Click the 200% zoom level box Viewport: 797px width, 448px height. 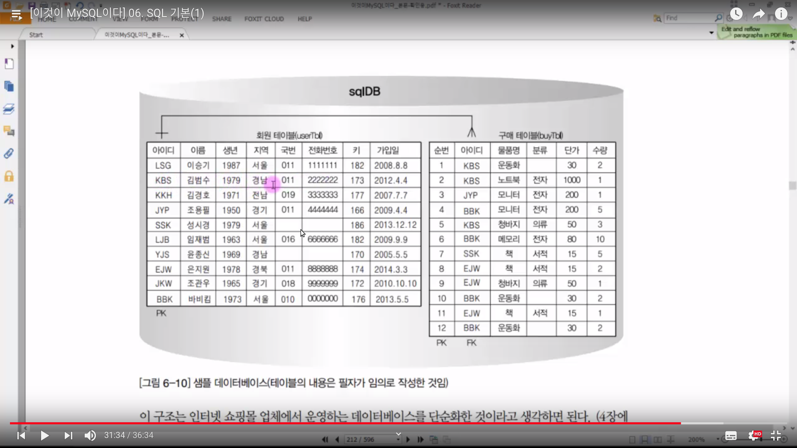(697, 439)
